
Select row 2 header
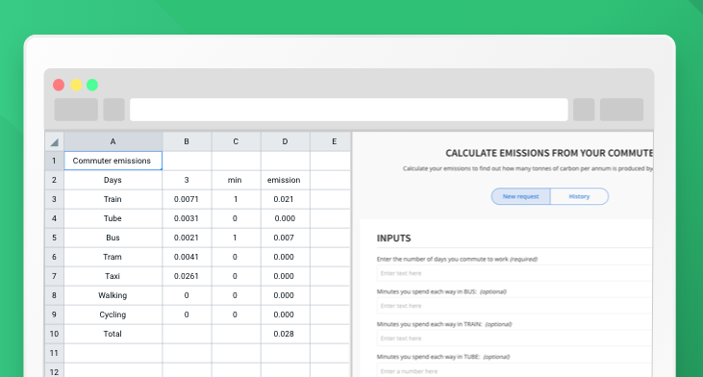tap(54, 180)
